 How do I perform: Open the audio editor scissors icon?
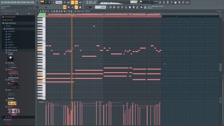coord(164,2)
